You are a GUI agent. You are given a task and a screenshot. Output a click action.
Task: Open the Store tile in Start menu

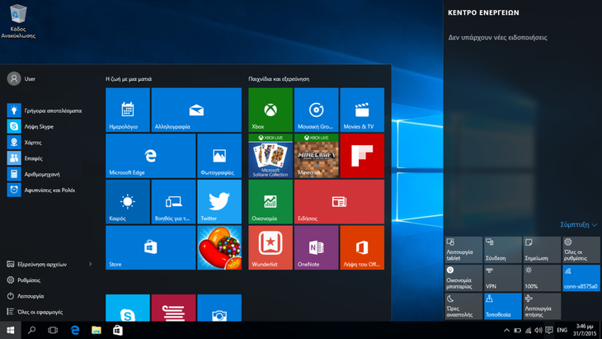(150, 247)
